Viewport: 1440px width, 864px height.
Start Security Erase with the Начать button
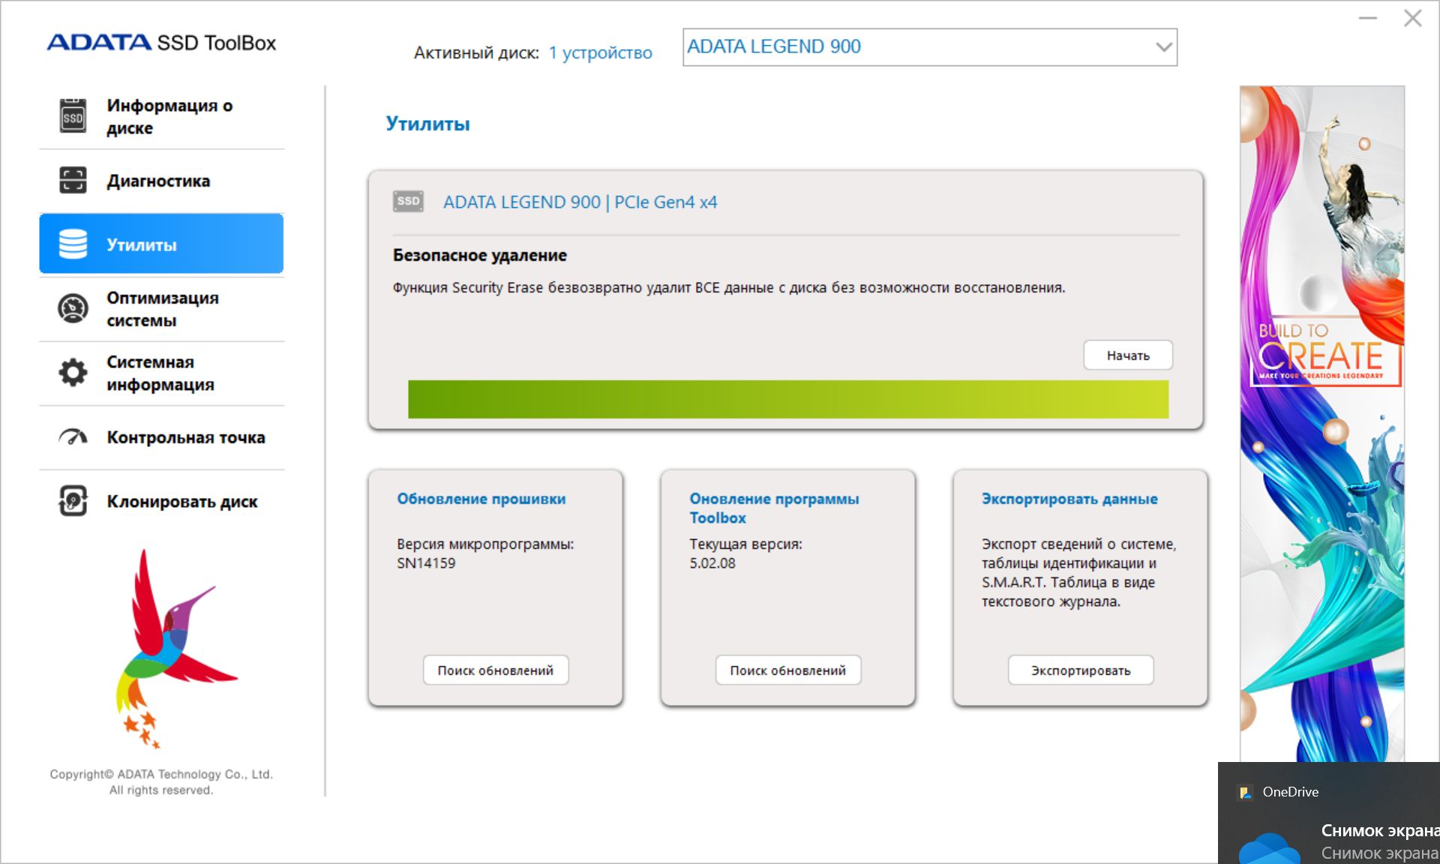coord(1128,355)
